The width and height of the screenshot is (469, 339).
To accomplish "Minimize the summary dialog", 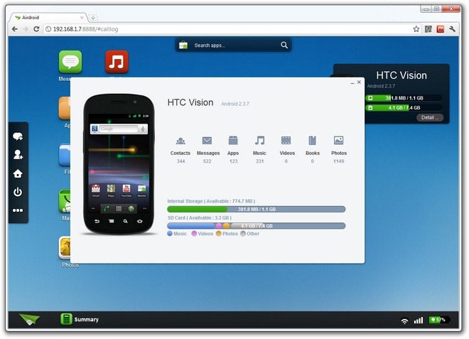I will pyautogui.click(x=352, y=83).
